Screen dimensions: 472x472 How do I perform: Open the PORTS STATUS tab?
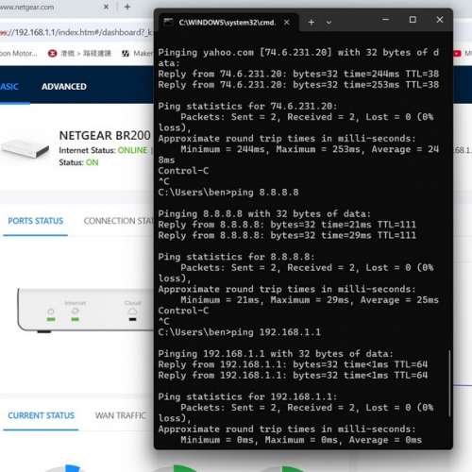[36, 221]
